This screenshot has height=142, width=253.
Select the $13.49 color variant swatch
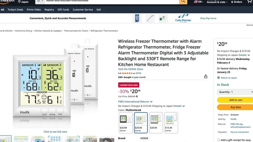pos(171,123)
